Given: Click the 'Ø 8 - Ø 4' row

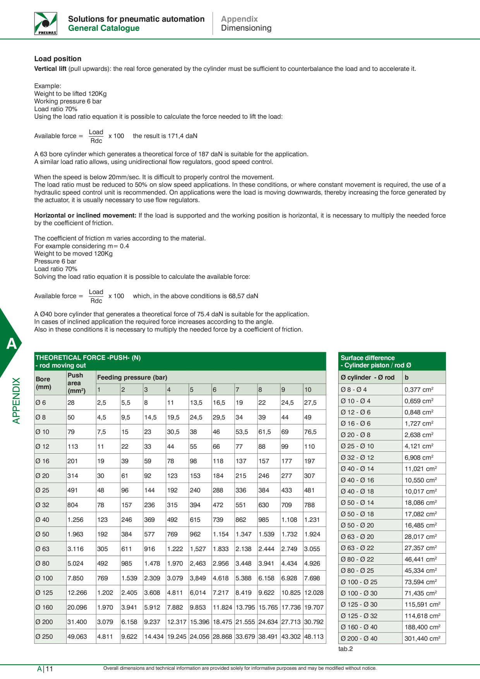Looking at the screenshot, I should (x=392, y=390).
